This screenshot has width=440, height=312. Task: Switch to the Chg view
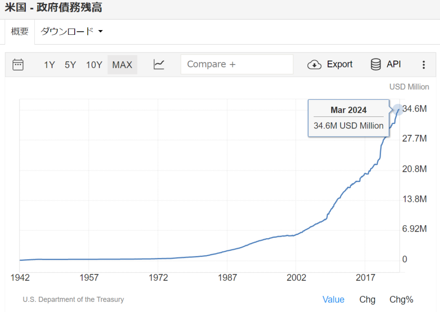(367, 300)
